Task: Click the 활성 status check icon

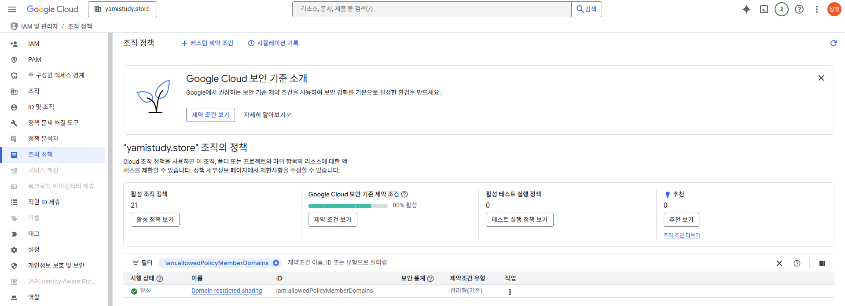Action: 134,291
